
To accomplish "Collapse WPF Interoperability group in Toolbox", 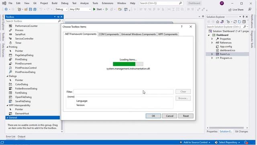I will point(7,106).
